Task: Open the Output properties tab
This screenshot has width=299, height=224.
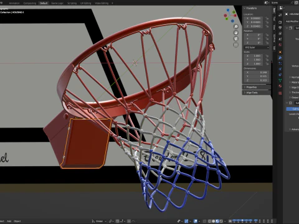Action: tap(280, 27)
